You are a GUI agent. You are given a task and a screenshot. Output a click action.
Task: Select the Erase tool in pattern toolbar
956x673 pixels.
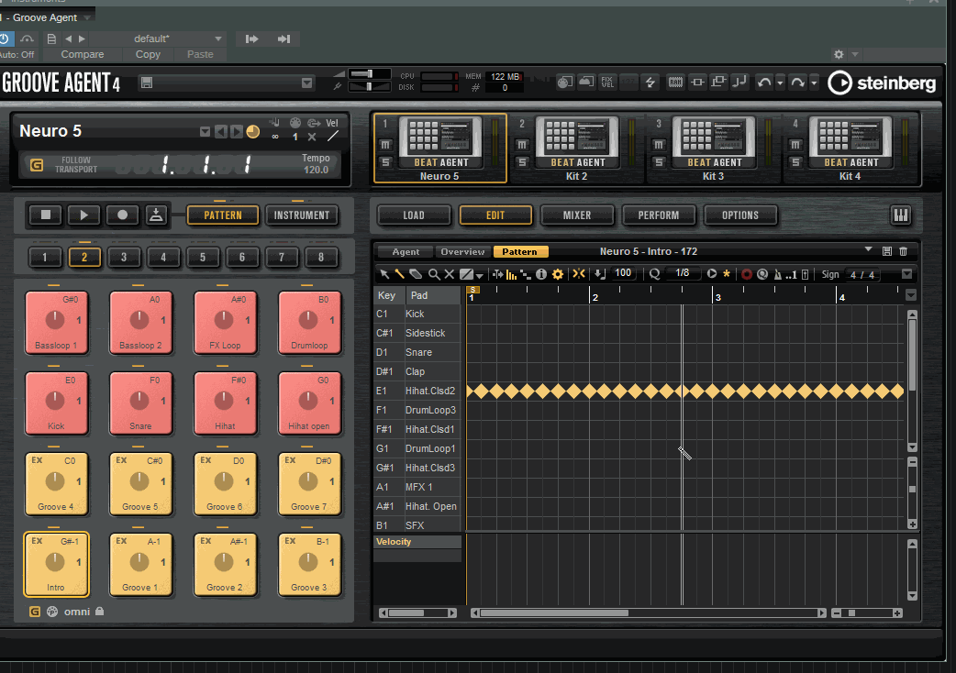tap(416, 273)
